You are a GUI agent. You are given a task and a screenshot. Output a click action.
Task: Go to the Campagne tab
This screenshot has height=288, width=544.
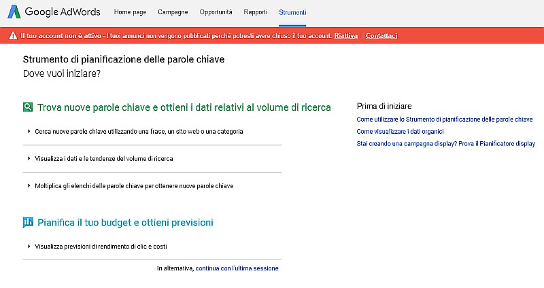(x=173, y=12)
